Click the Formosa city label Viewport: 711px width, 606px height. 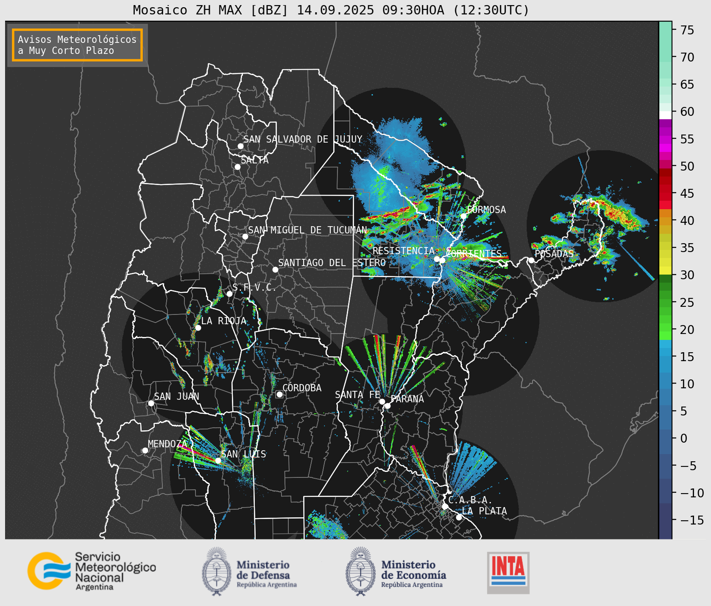tap(486, 210)
